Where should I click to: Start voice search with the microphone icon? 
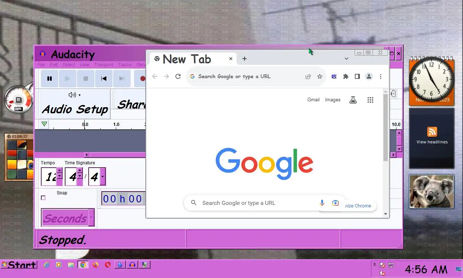click(322, 203)
